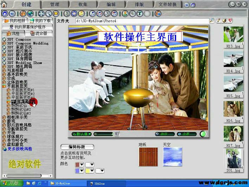Click the small square icon beside volume slider
Image resolution: width=249 pixels, height=187 pixels.
point(117,134)
